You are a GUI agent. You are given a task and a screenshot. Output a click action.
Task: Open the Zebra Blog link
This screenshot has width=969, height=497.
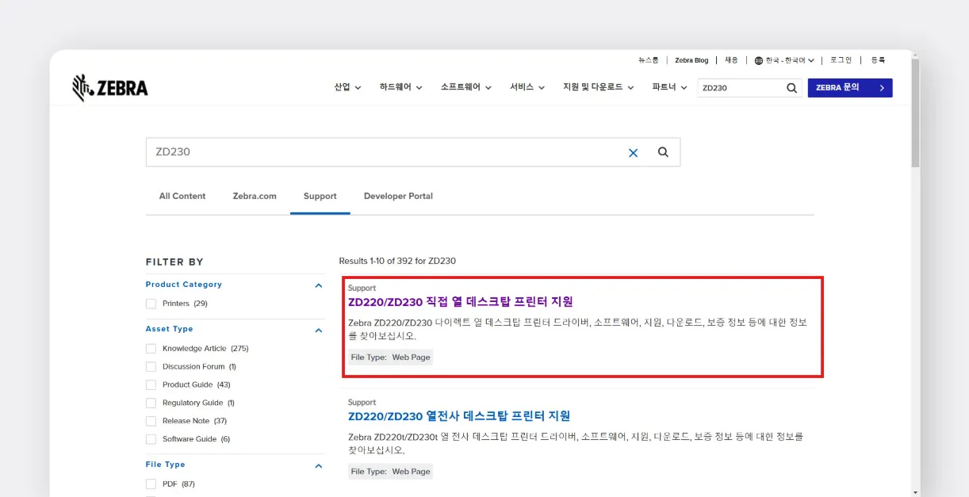point(691,60)
